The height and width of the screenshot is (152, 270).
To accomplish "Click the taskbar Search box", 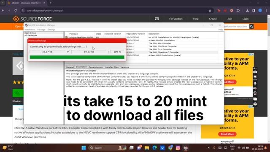I will [x=108, y=148].
